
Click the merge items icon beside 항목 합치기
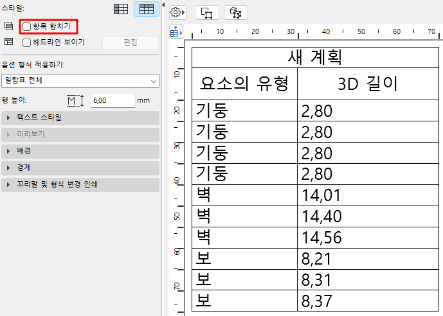(9, 26)
